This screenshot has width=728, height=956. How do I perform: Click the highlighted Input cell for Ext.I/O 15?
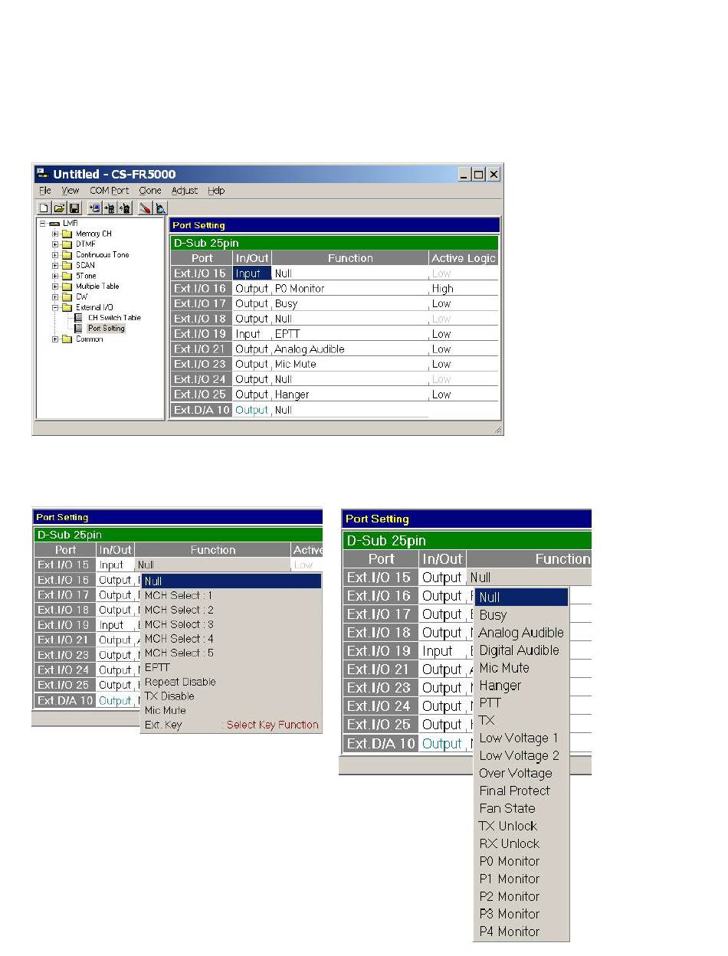pyautogui.click(x=251, y=273)
